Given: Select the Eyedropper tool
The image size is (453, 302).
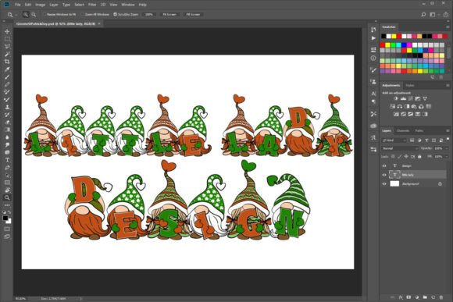Looking at the screenshot, I should click(x=7, y=69).
